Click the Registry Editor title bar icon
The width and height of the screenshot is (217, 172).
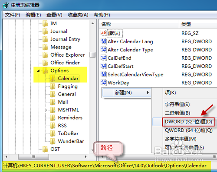point(6,5)
